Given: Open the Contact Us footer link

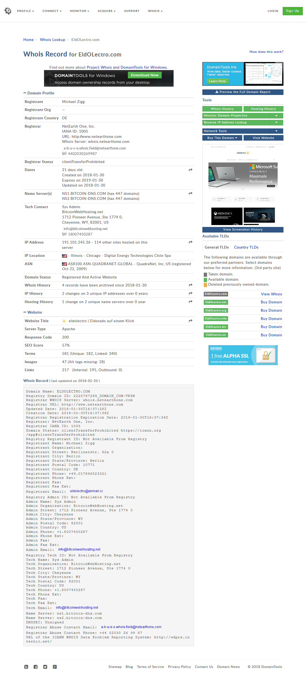Looking at the screenshot, I should [204, 667].
